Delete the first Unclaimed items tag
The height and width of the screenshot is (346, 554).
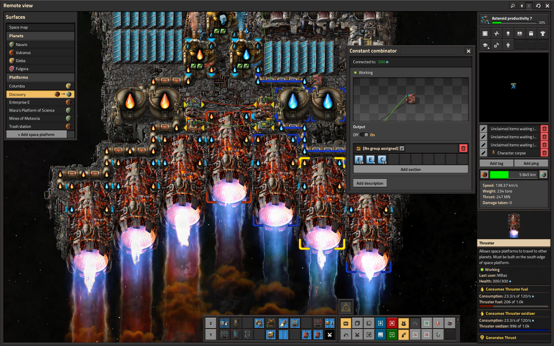click(544, 128)
